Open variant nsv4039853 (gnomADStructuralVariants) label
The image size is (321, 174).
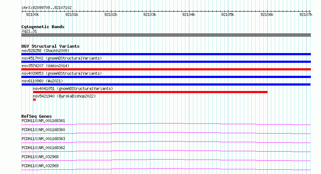tap(62, 73)
